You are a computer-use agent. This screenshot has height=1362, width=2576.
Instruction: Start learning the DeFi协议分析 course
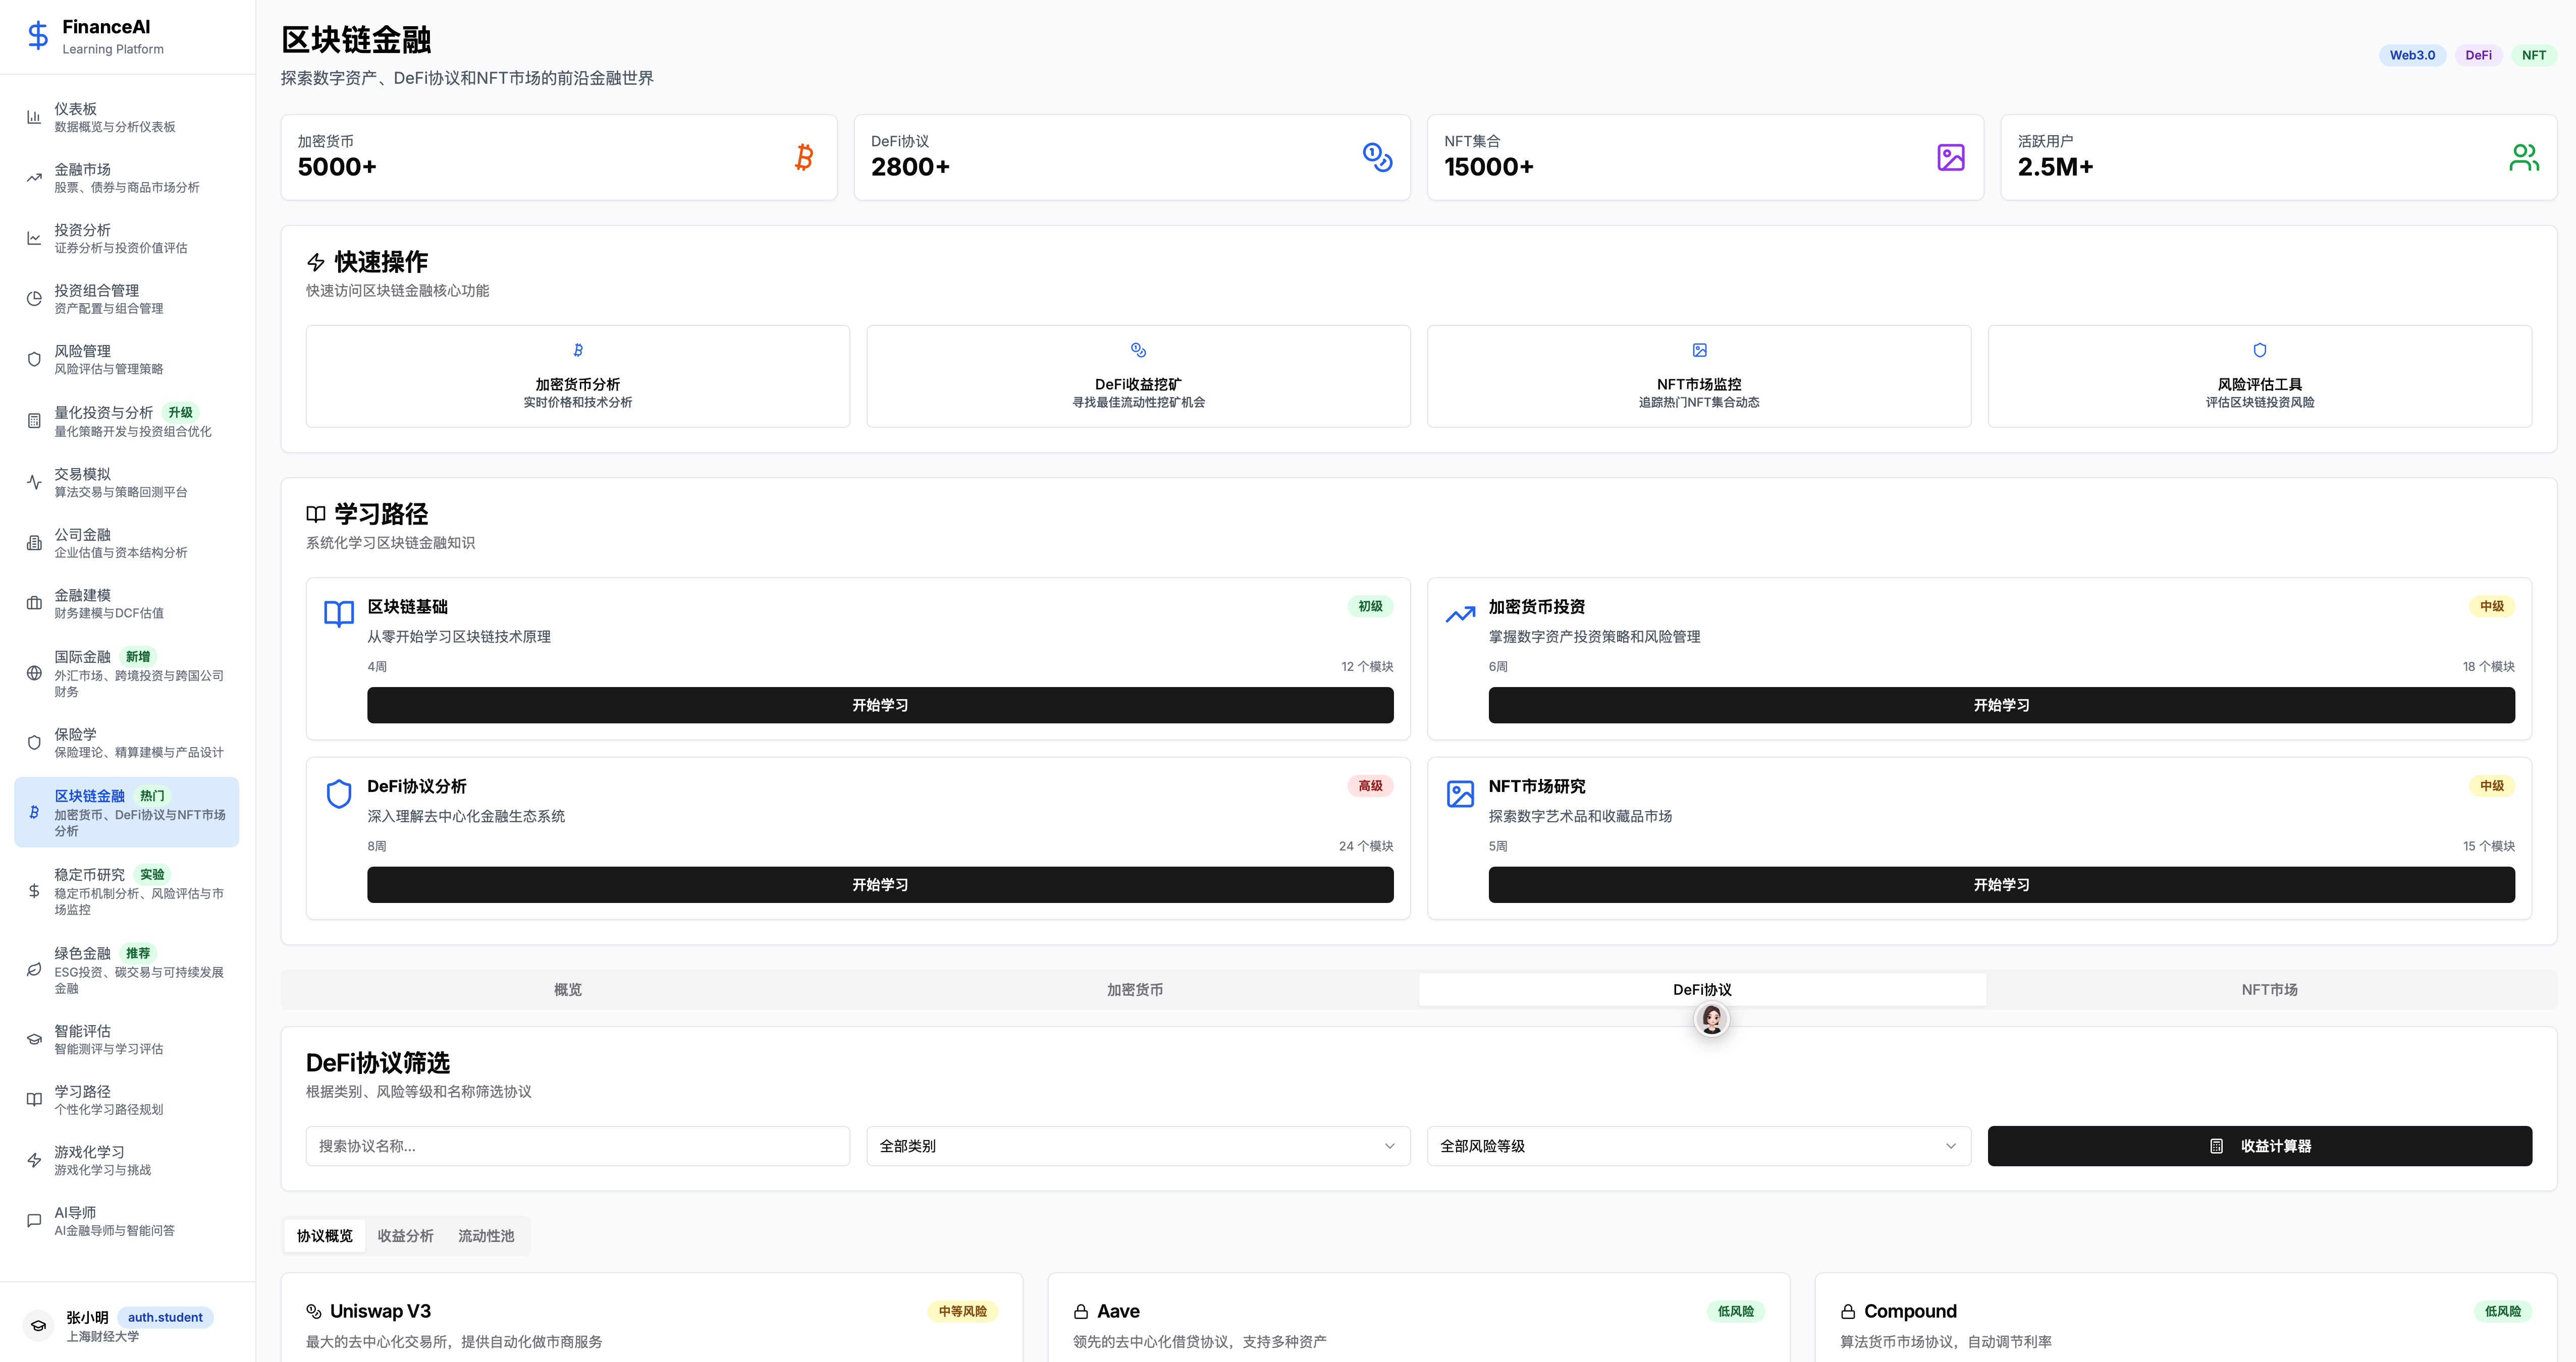point(879,884)
